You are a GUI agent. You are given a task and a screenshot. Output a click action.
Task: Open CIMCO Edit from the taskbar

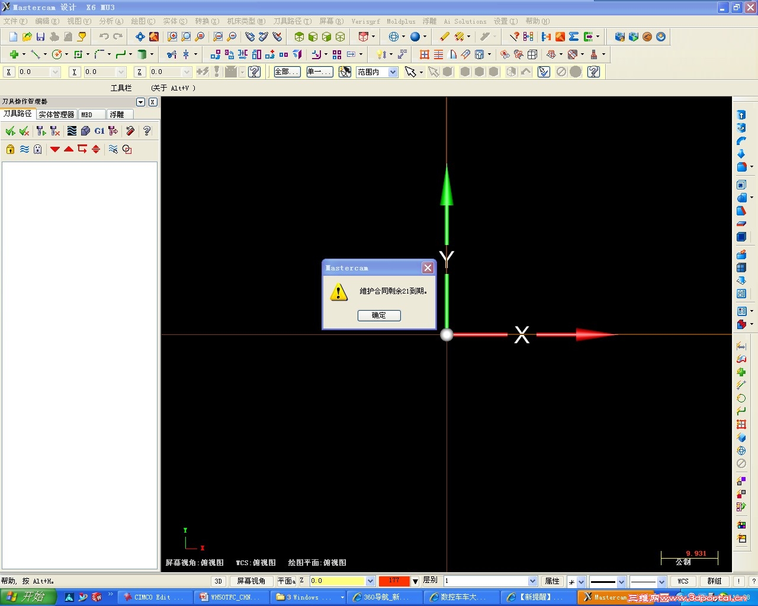156,597
